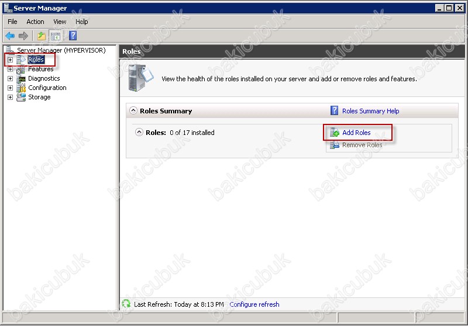Image resolution: width=468 pixels, height=326 pixels.
Task: Click the Configuration node icon in tree
Action: 21,88
